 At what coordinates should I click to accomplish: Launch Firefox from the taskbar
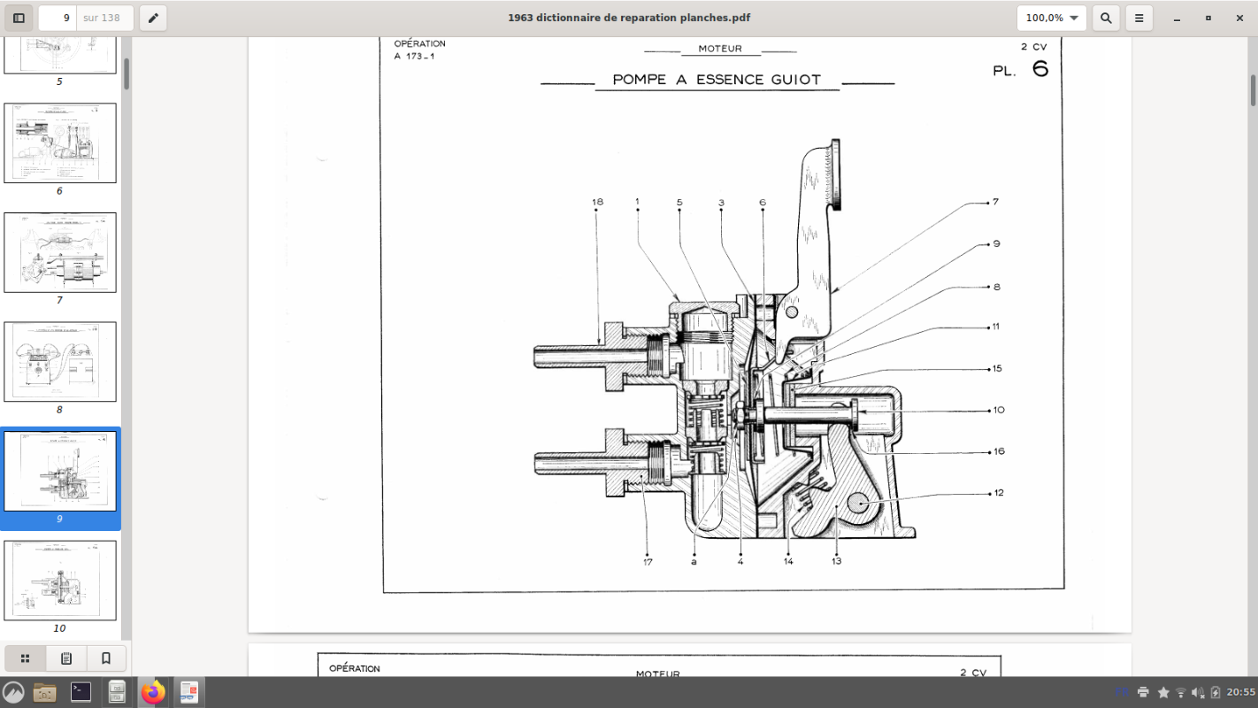tap(153, 692)
